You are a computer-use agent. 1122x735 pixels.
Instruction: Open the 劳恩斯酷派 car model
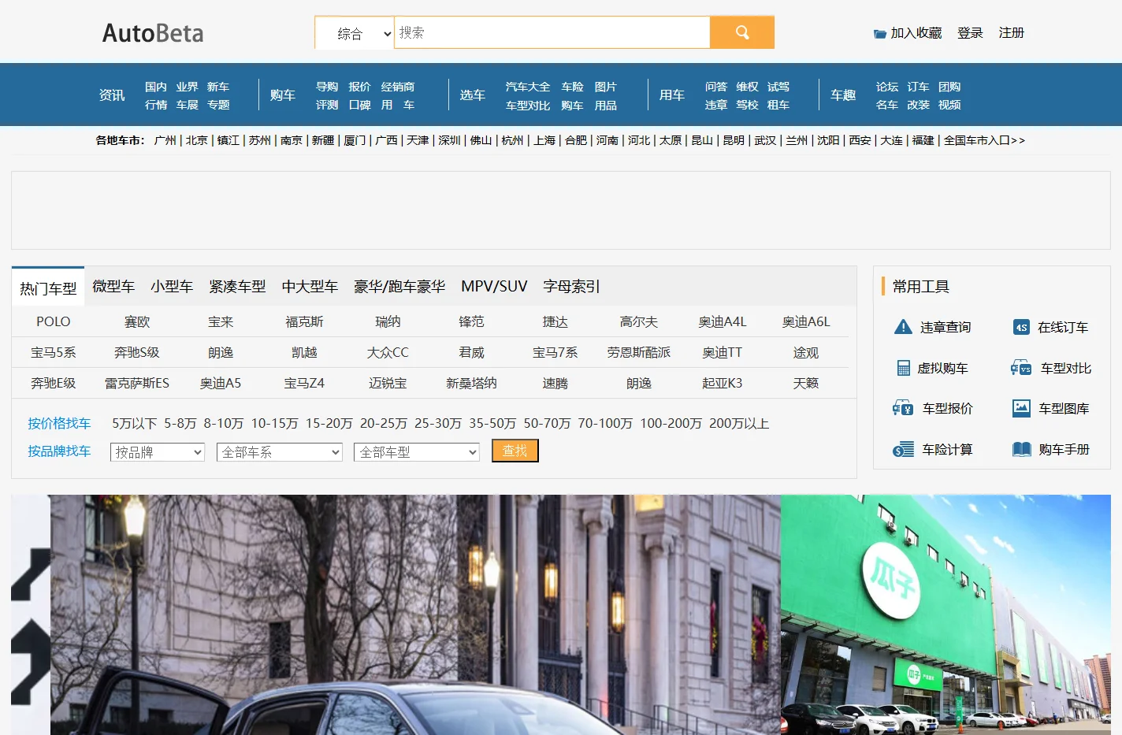pyautogui.click(x=639, y=352)
